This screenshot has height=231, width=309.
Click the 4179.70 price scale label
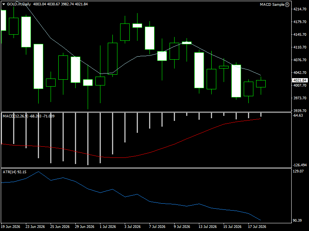click(300, 22)
